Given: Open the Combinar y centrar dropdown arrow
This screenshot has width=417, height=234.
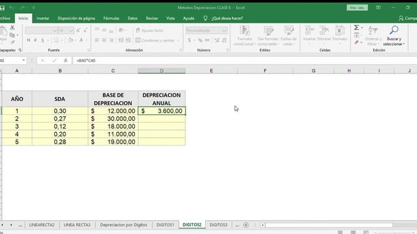Looking at the screenshot, I should coord(178,40).
